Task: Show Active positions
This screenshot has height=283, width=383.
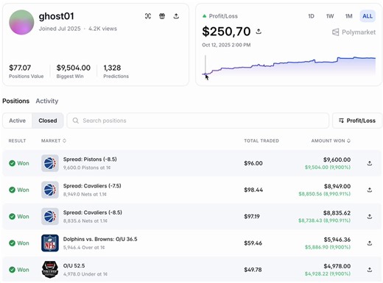Action: coord(17,121)
